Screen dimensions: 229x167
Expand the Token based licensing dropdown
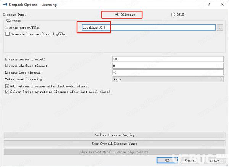coord(168,79)
